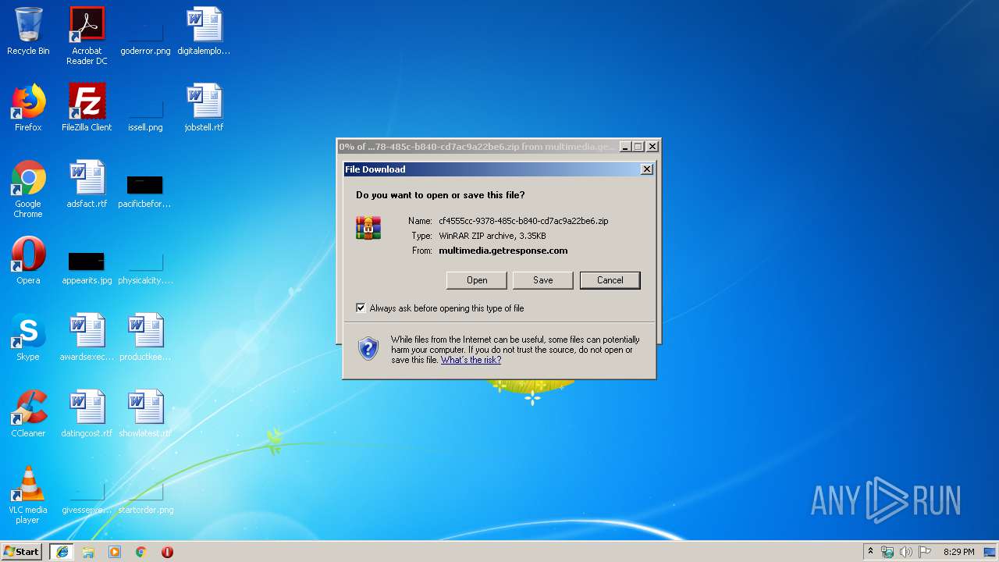Open the Start menu
The width and height of the screenshot is (999, 562).
click(x=21, y=552)
